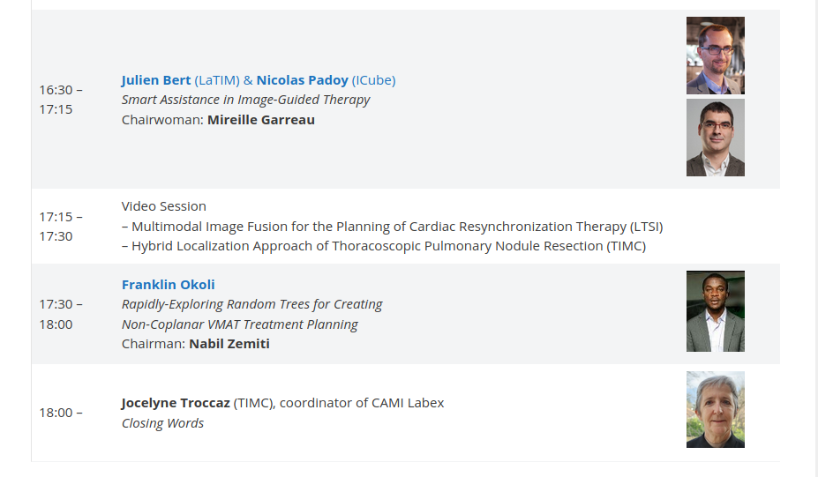Click the Jocelyne Troccaz name text
This screenshot has width=818, height=477.
176,403
